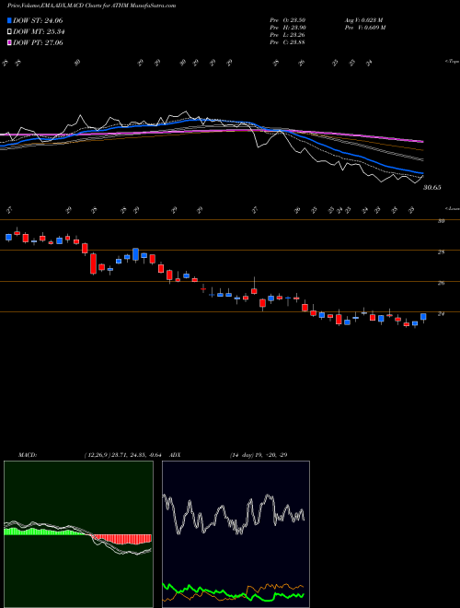This screenshot has height=608, width=460.
Task: Click the white DOW MT legend swatch
Action: click(x=10, y=32)
